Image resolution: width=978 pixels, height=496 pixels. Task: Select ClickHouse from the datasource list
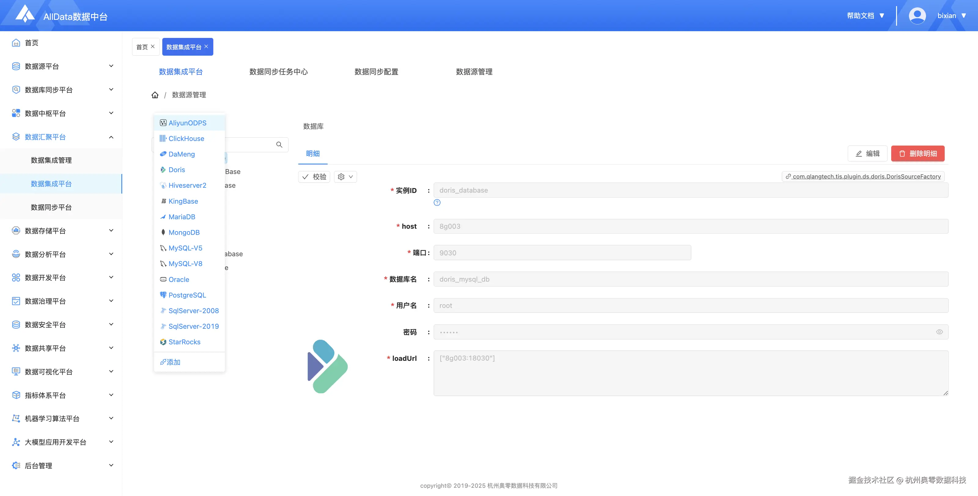[x=186, y=139]
